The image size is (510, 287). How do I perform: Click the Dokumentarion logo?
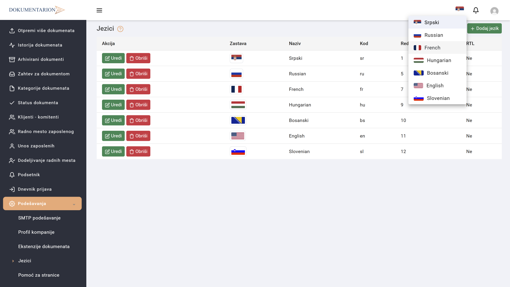click(37, 10)
